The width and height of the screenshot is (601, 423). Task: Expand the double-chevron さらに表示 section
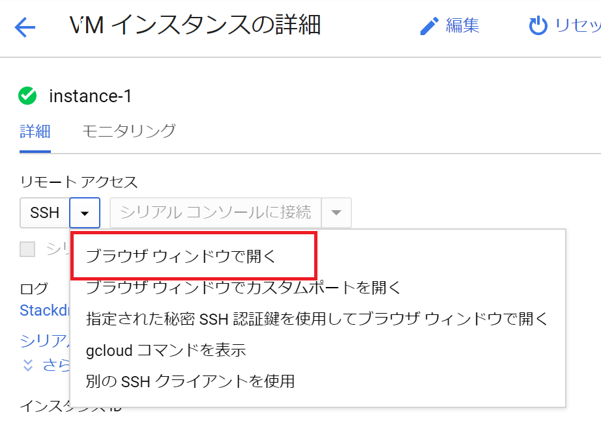pyautogui.click(x=27, y=365)
